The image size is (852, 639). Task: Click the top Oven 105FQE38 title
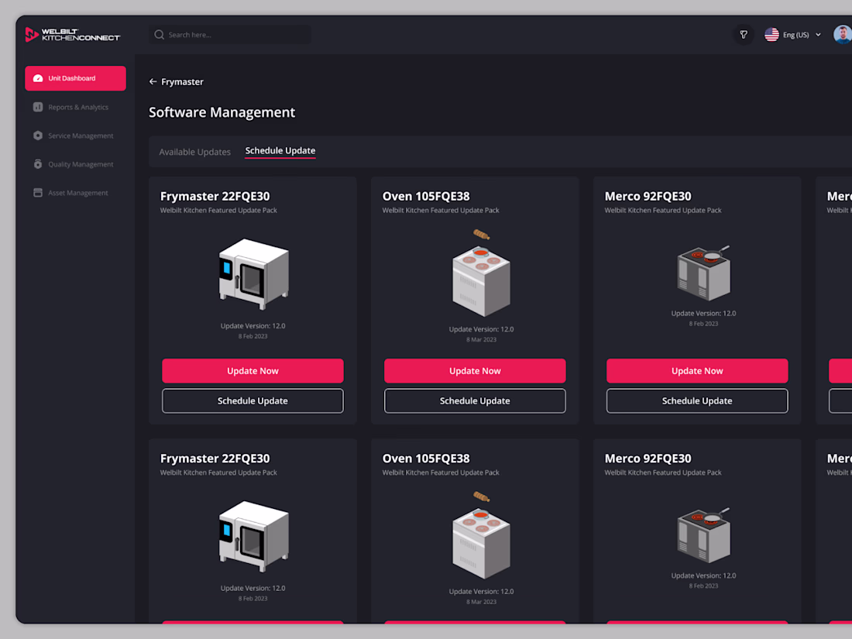(x=426, y=196)
